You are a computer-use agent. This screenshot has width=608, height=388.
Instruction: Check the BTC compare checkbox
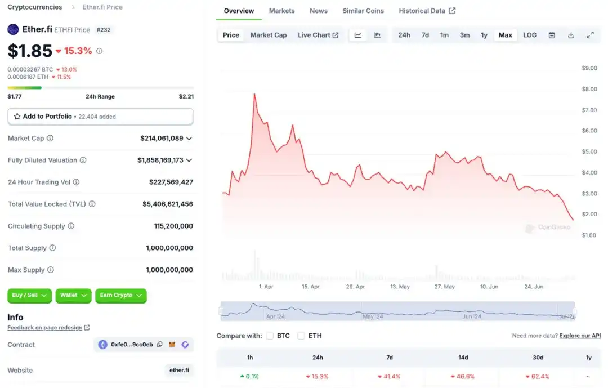click(x=270, y=336)
